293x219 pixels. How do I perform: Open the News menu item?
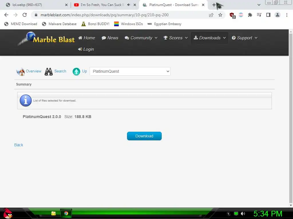110,38
